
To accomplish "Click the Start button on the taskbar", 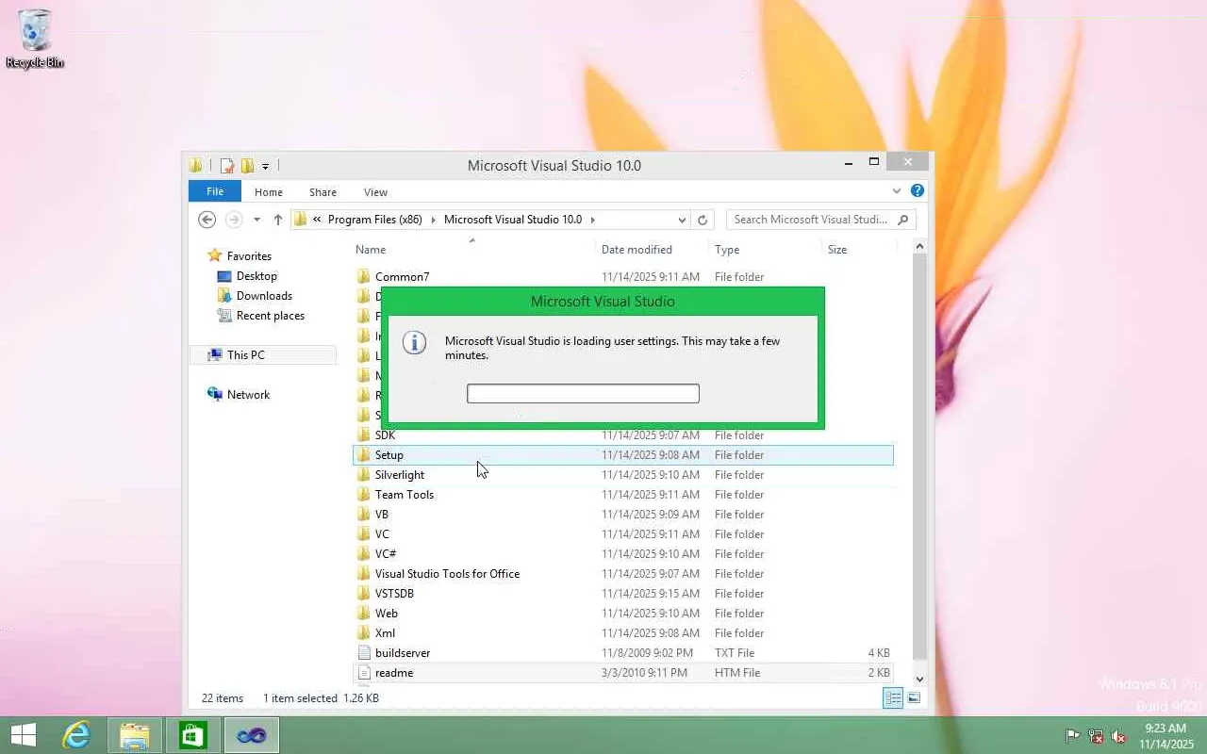I will pos(24,735).
